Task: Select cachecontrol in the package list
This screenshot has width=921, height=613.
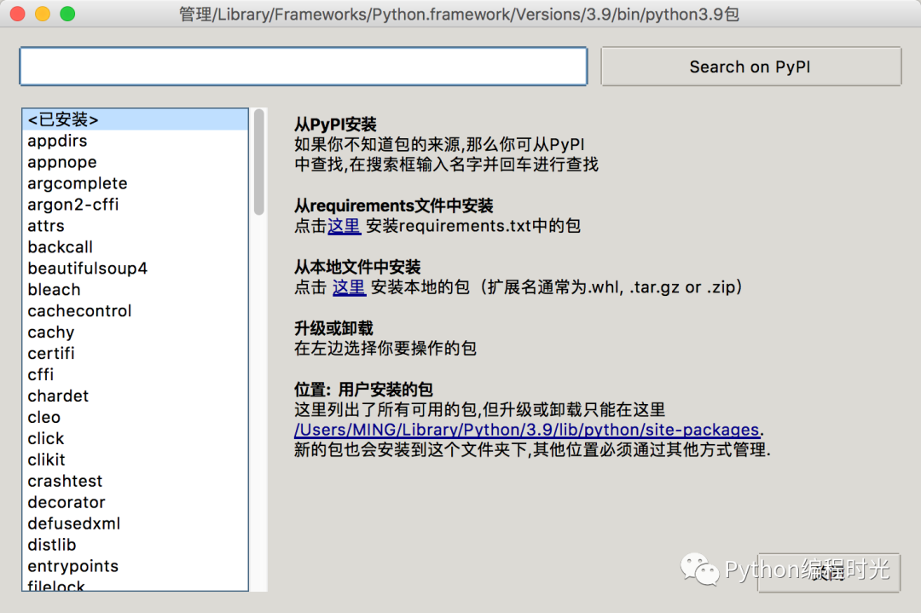Action: [x=135, y=310]
